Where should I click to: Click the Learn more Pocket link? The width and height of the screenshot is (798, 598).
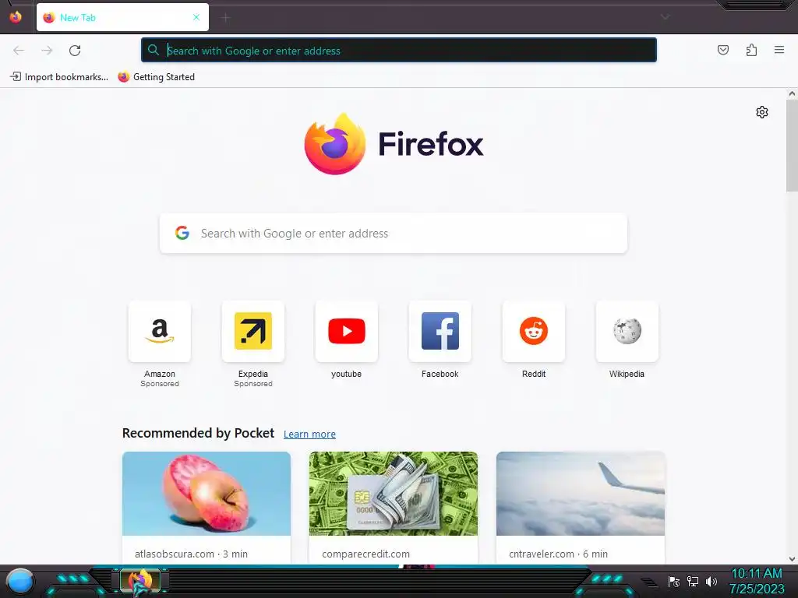(309, 434)
